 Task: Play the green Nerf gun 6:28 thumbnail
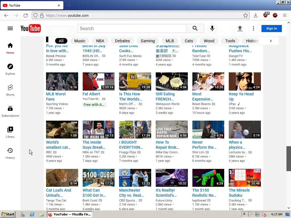coord(208,178)
